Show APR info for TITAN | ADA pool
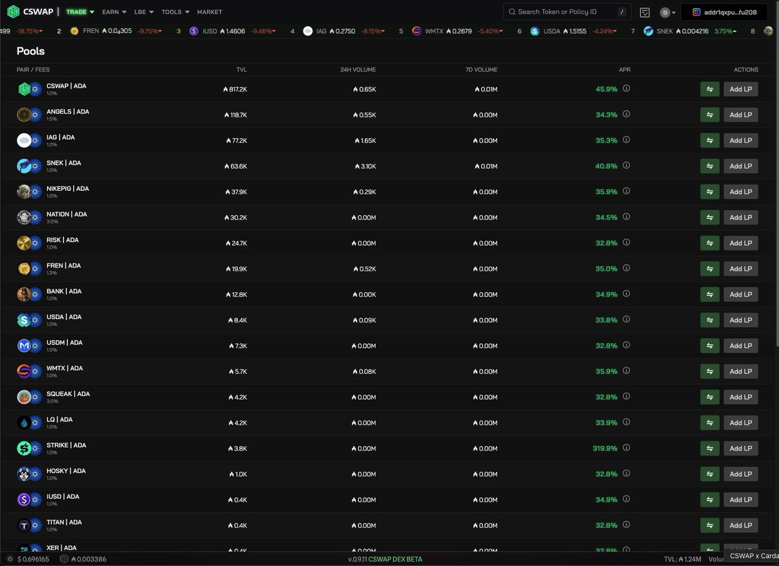Image resolution: width=779 pixels, height=566 pixels. coord(626,525)
